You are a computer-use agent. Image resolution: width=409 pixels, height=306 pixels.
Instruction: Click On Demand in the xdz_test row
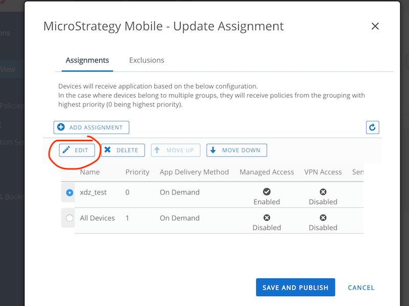click(180, 192)
